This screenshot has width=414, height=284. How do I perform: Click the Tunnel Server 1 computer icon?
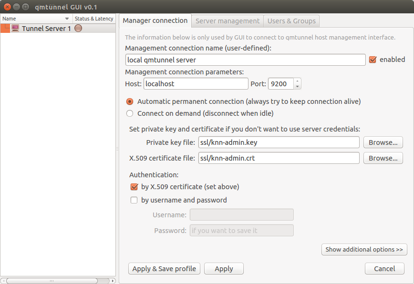tap(15, 28)
